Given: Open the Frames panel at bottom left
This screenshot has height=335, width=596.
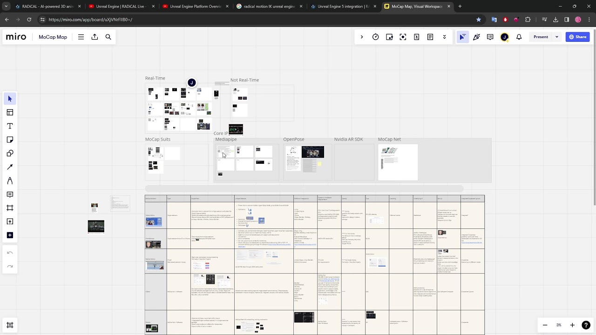Looking at the screenshot, I should coord(10,325).
